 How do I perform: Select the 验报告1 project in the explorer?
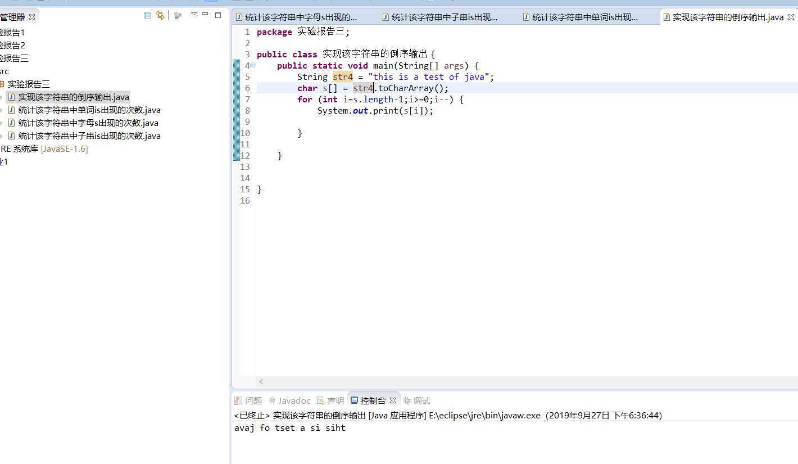[x=12, y=33]
